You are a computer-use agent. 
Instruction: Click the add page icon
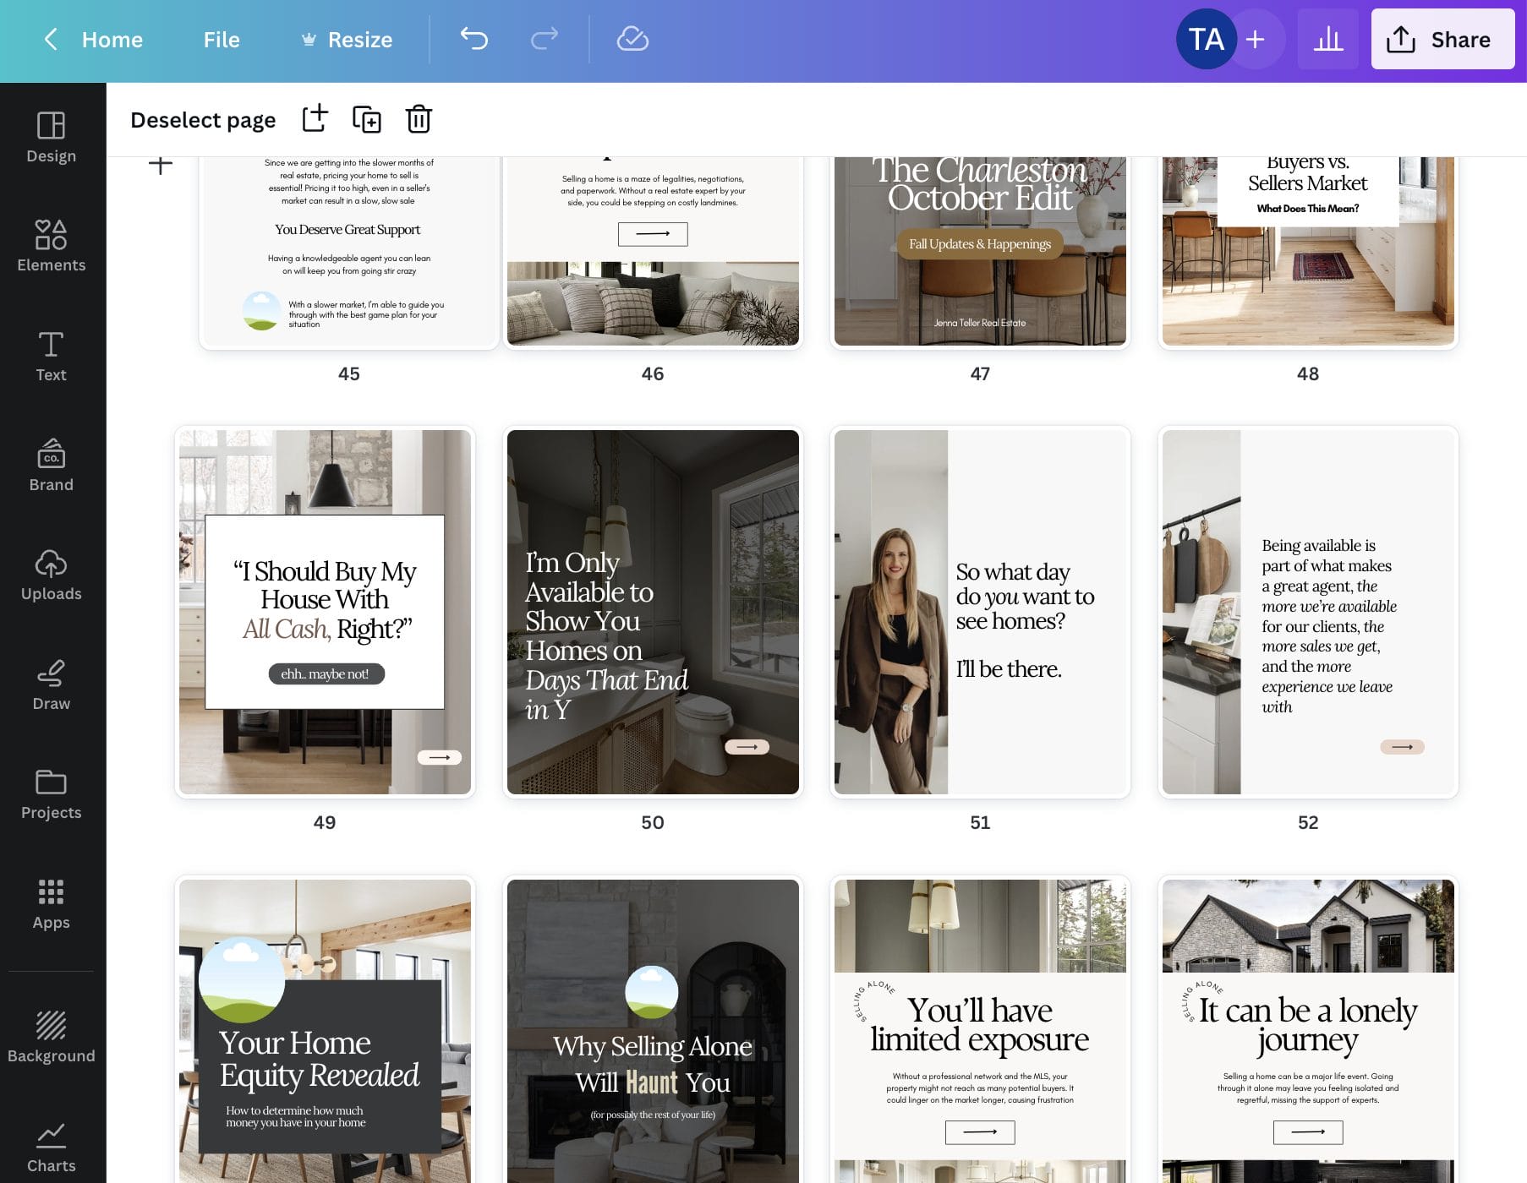coord(315,119)
